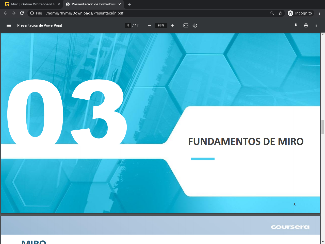Edit the page number field showing 8

[x=128, y=25]
